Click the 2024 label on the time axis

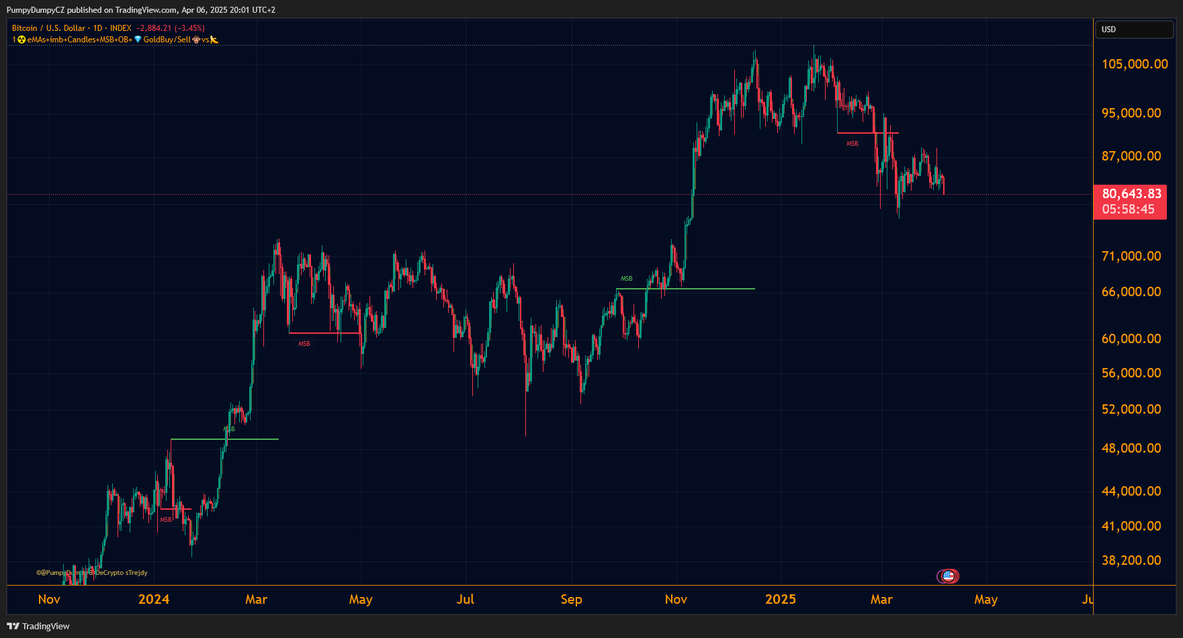coord(154,599)
